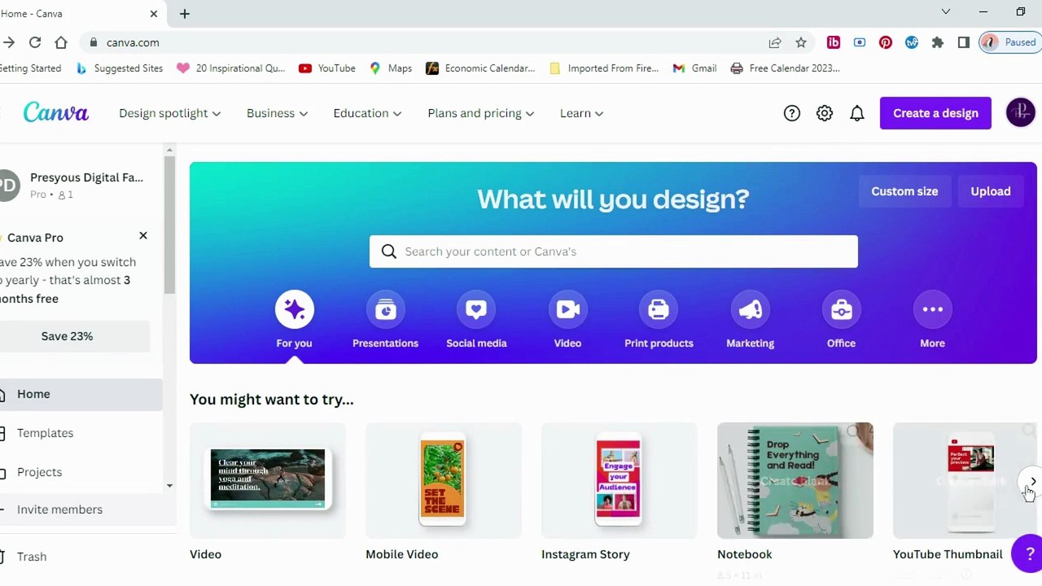Open the tab search dropdown arrow
This screenshot has height=586, width=1042.
click(946, 12)
